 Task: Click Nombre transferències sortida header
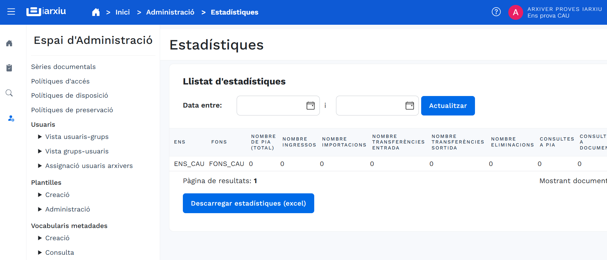(x=458, y=142)
